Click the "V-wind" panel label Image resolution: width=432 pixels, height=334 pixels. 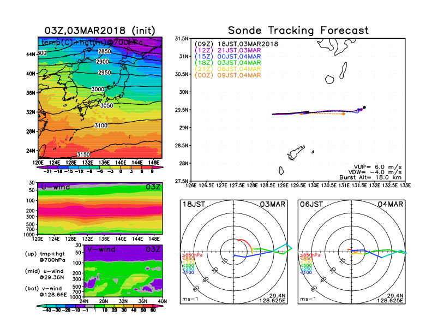(101, 249)
